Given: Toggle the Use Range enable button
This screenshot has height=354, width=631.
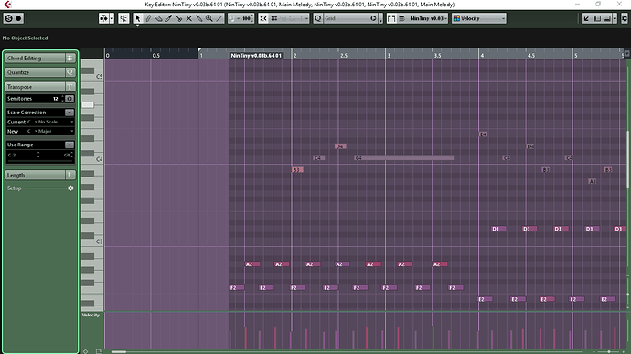Looking at the screenshot, I should [70, 145].
